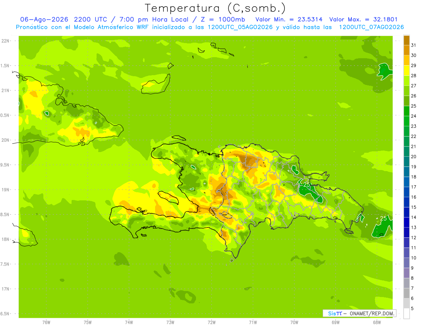
Task: Click the '30' legend value
Action: (x=414, y=55)
